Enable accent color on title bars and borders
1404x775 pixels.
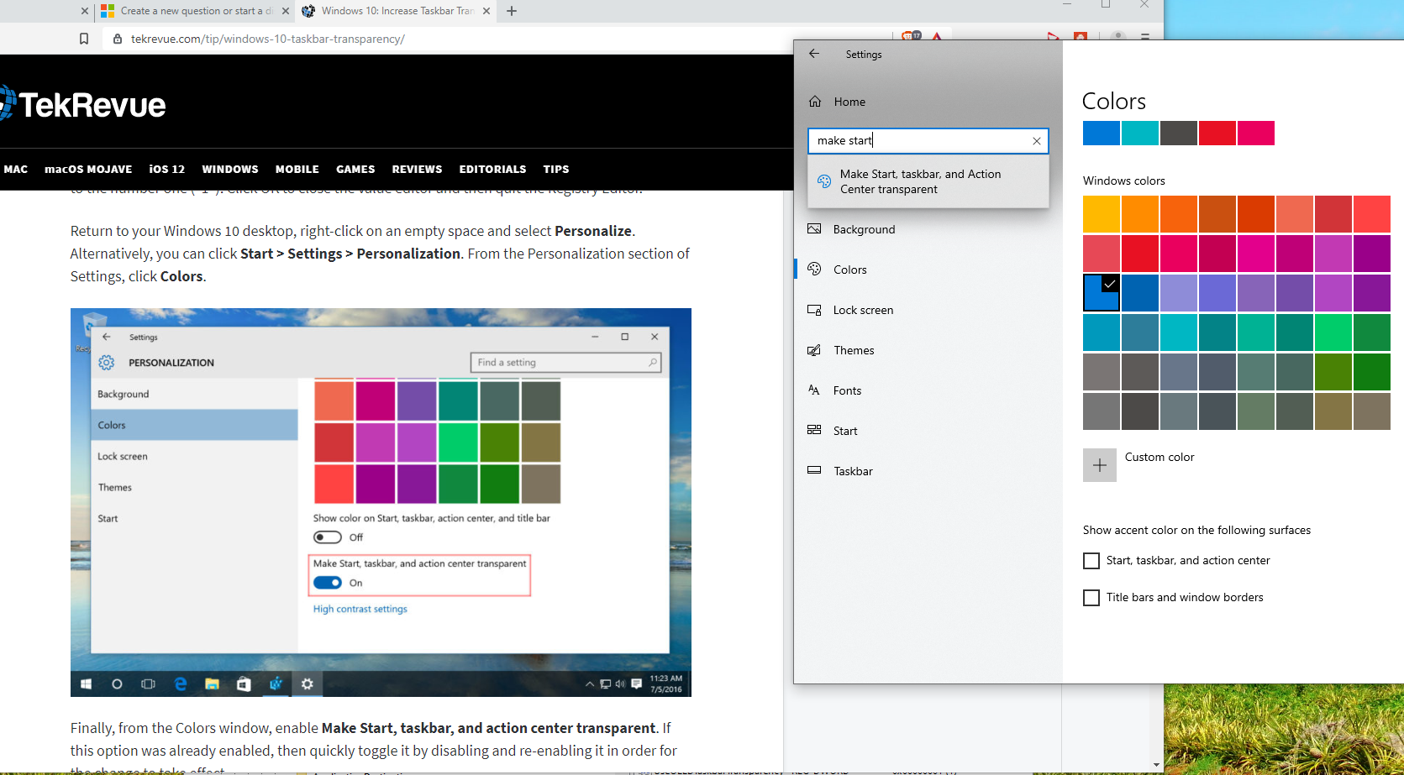pyautogui.click(x=1091, y=598)
